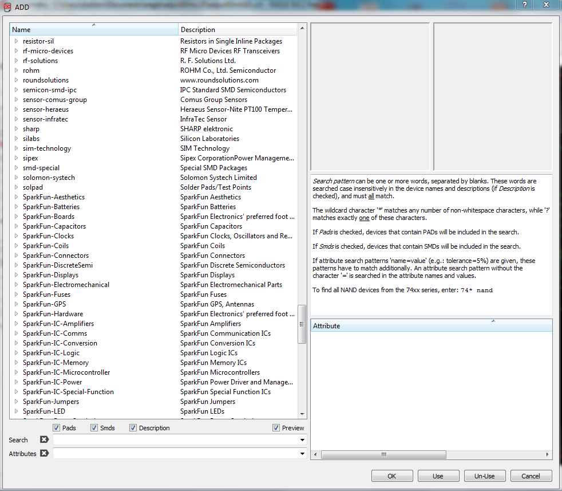Select the rohm library row

click(x=153, y=70)
